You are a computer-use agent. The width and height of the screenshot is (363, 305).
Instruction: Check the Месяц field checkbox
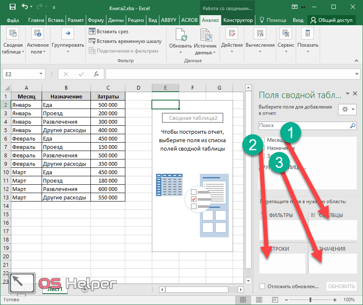coord(262,140)
